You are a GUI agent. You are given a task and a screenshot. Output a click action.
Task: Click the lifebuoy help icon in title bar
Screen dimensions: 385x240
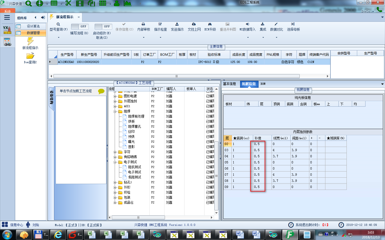[x=40, y=3]
